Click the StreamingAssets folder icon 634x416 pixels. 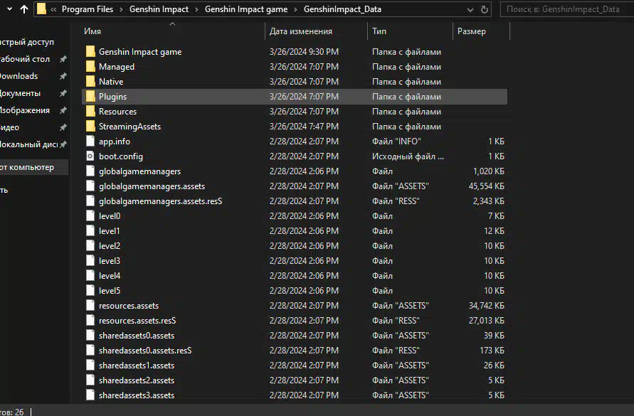click(x=90, y=127)
